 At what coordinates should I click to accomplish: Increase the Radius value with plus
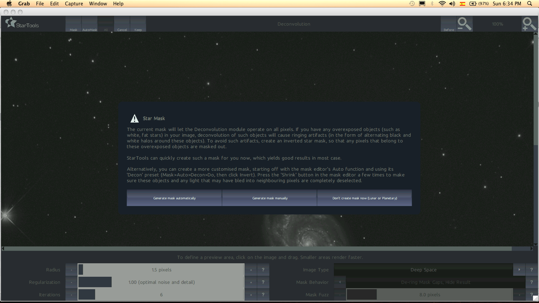(251, 270)
